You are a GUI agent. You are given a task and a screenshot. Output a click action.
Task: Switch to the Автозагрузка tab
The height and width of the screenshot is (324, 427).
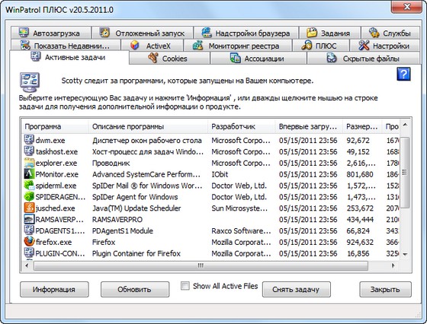pos(51,33)
